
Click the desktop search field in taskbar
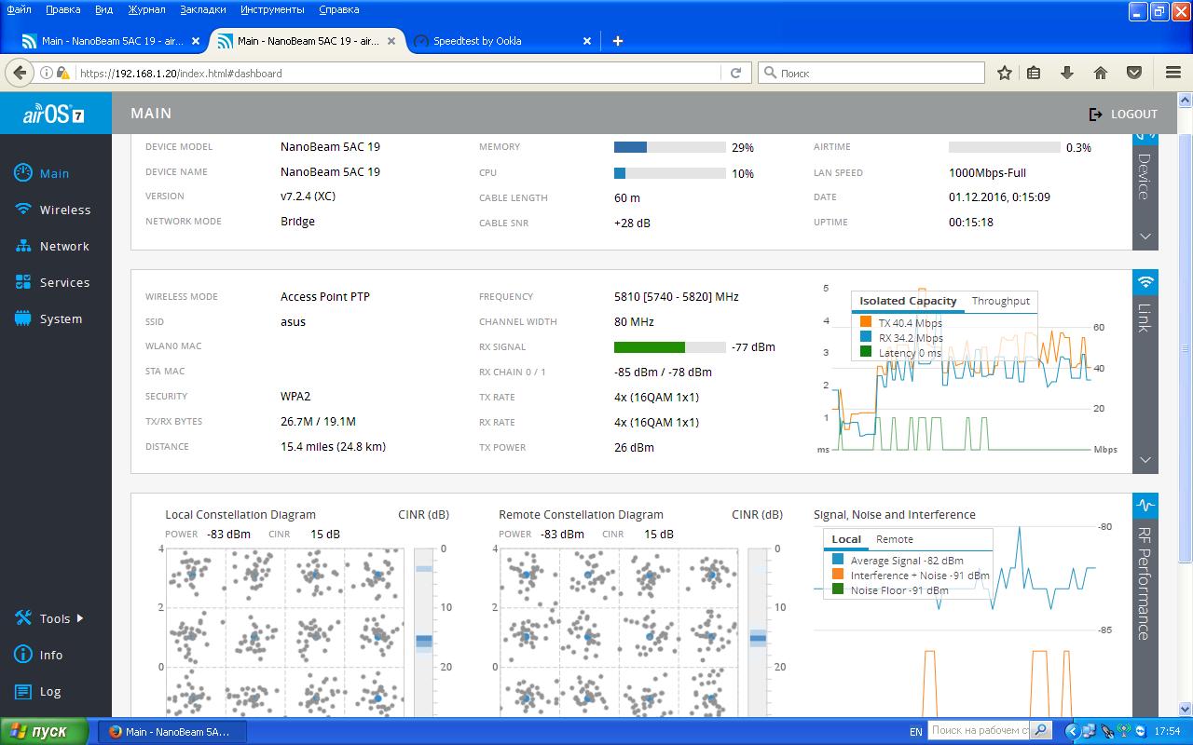(979, 731)
